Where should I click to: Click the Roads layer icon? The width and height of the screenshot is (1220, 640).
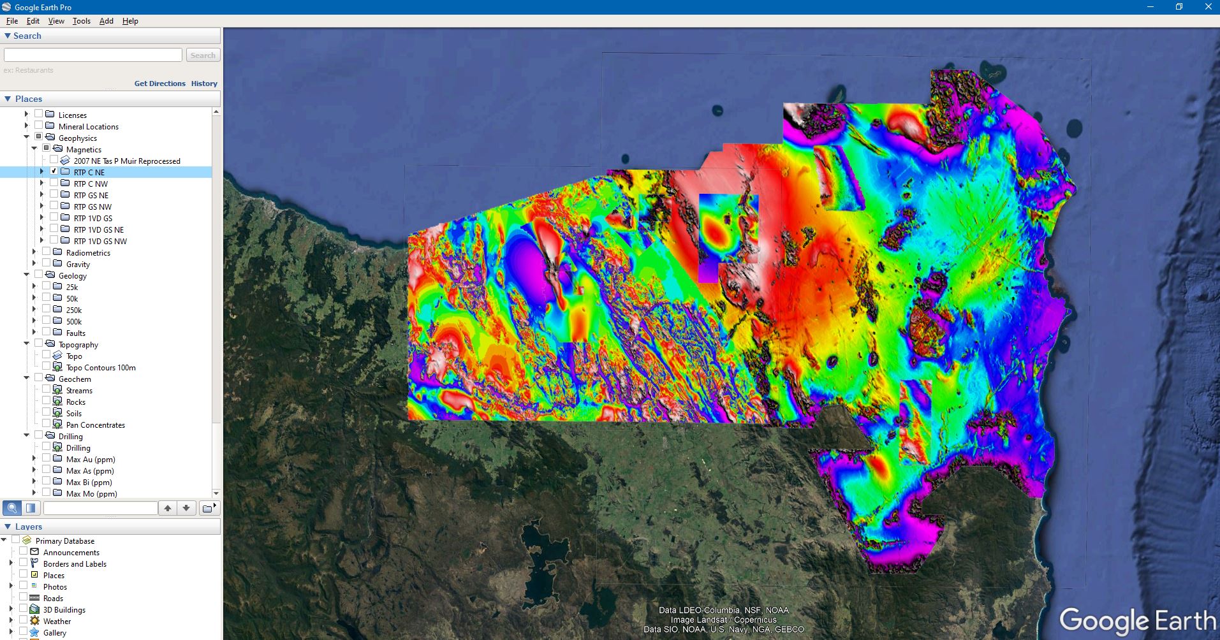click(34, 598)
